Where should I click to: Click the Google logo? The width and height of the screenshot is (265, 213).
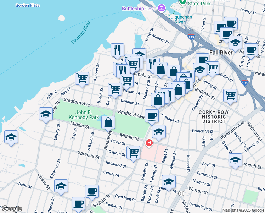click(x=11, y=209)
